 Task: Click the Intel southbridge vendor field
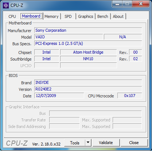pyautogui.click(x=47, y=59)
